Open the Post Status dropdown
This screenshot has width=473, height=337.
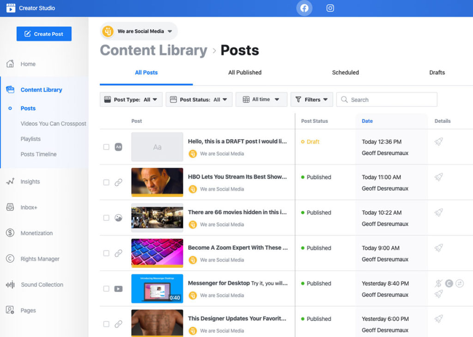[x=199, y=99]
